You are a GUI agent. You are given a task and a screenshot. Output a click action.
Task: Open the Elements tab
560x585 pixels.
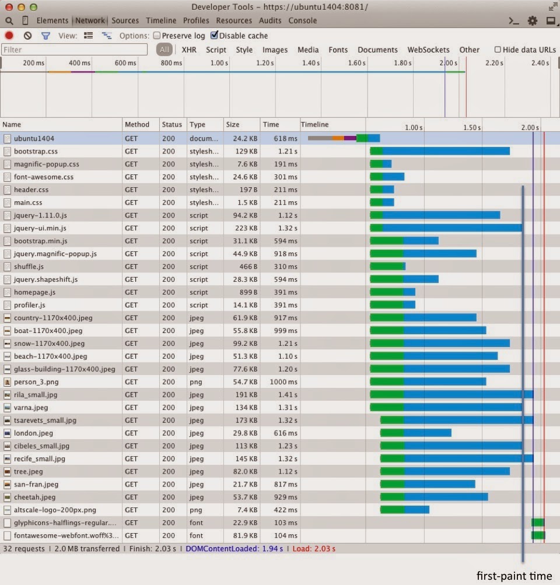point(52,20)
